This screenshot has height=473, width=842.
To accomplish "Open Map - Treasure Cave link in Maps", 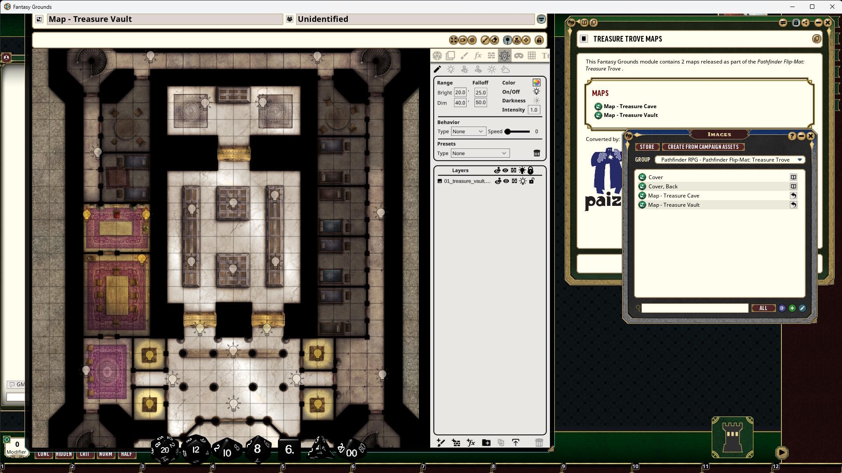I will (x=630, y=106).
